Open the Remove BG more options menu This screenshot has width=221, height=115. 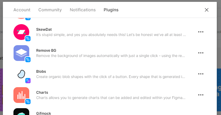201,53
